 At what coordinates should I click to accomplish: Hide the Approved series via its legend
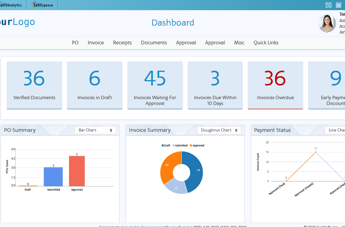click(196, 145)
